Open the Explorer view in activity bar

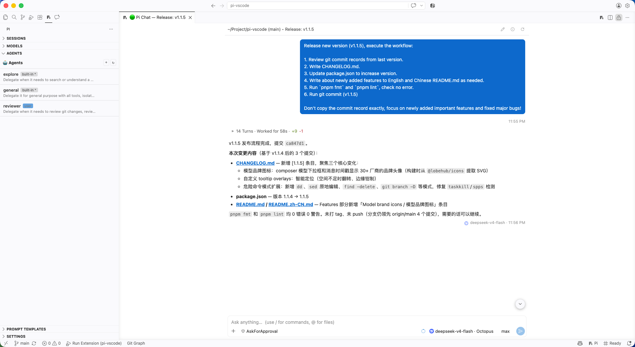[6, 17]
